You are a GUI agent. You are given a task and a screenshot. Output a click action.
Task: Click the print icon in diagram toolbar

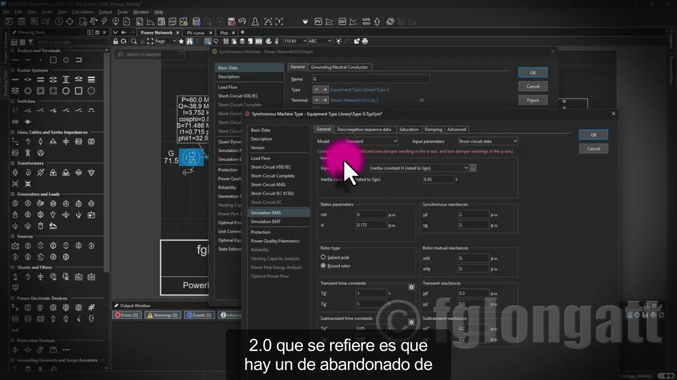point(365,41)
